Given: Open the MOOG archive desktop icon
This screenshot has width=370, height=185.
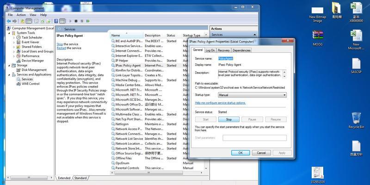Looking at the screenshot, I should pyautogui.click(x=318, y=38).
